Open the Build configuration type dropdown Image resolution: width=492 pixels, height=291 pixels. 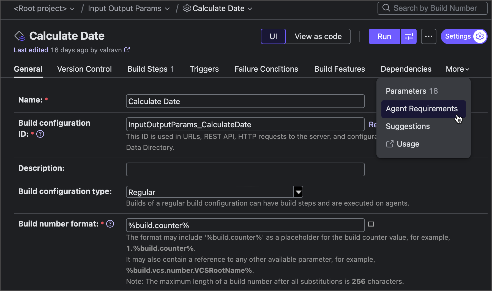pyautogui.click(x=298, y=192)
